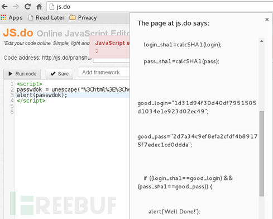Click the Add framework field
The height and width of the screenshot is (219, 273).
[x=103, y=72]
